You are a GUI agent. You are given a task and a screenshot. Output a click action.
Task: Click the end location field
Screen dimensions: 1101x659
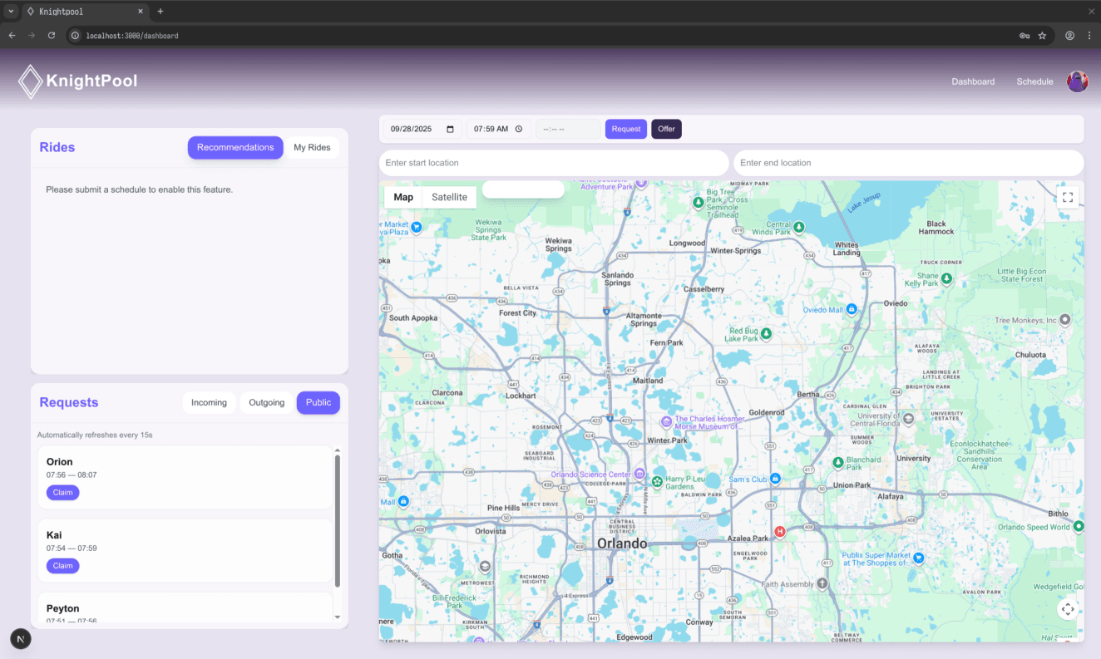909,163
